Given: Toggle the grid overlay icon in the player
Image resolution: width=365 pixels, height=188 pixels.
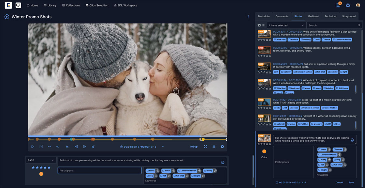Looking at the screenshot, I should click(x=214, y=147).
